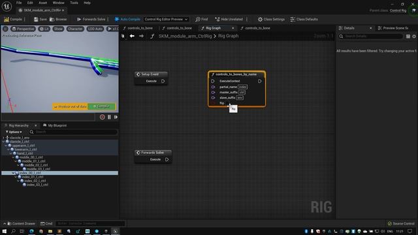Image resolution: width=418 pixels, height=235 pixels.
Task: Close the Rig Hierarchy tab
Action: 35,125
